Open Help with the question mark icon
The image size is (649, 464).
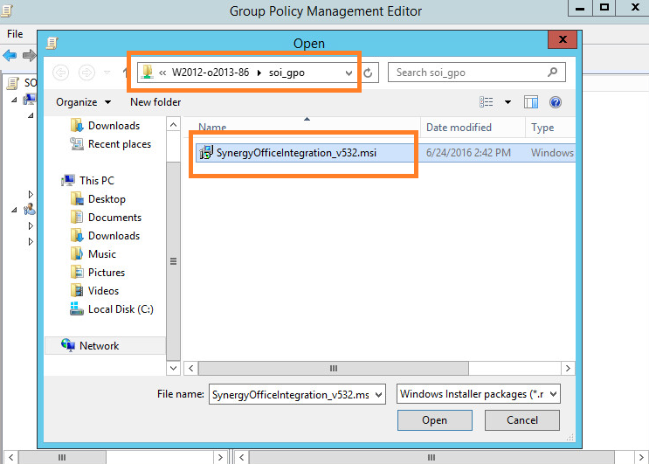point(556,102)
